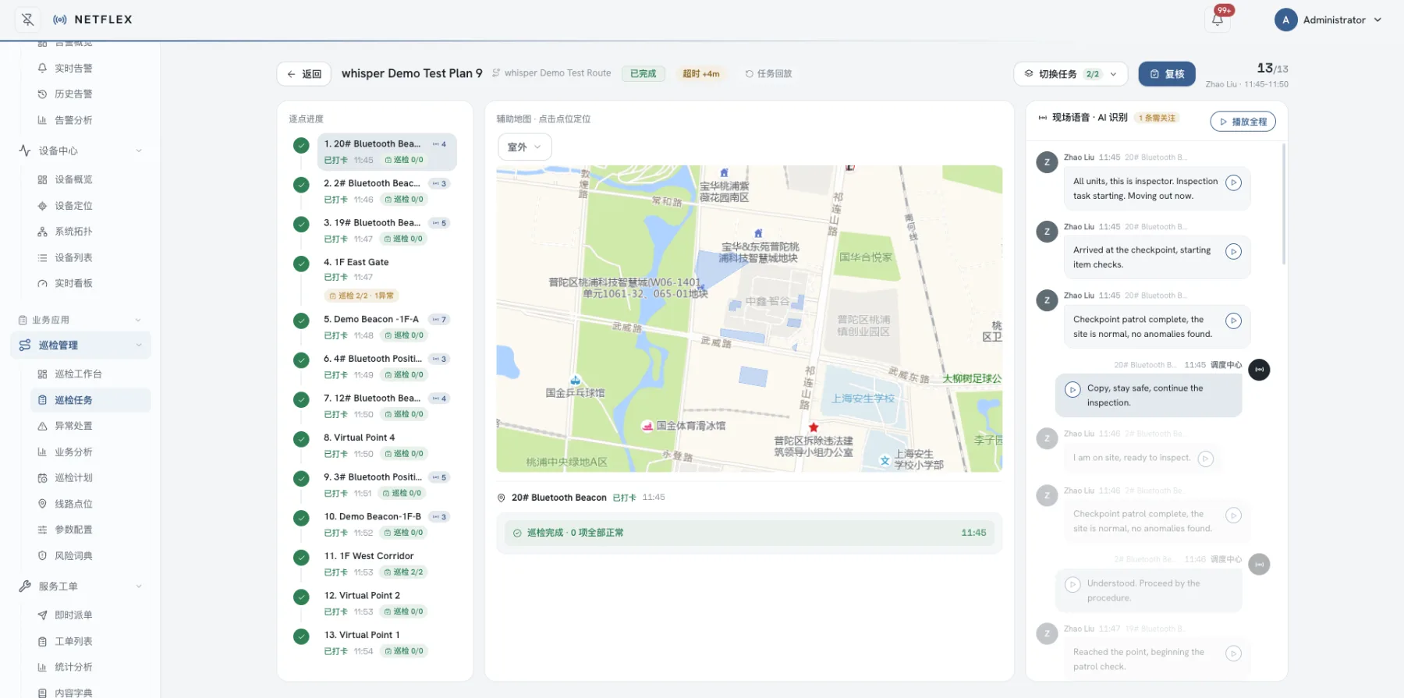Play the 'Copy, stay safe' dispatch audio
Screen dimensions: 1404x698
1072,389
